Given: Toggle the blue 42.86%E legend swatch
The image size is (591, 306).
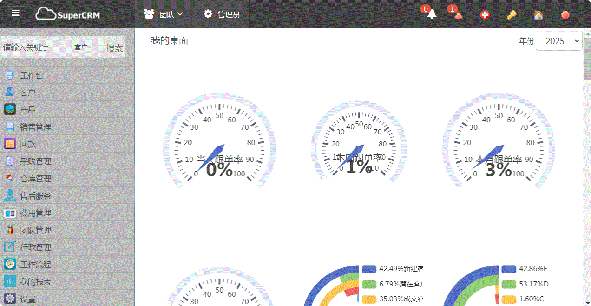Looking at the screenshot, I should tap(509, 269).
